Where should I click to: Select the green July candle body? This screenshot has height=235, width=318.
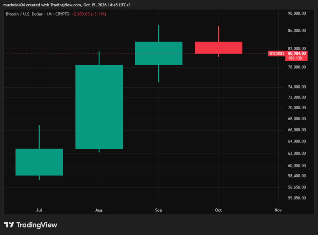point(39,162)
